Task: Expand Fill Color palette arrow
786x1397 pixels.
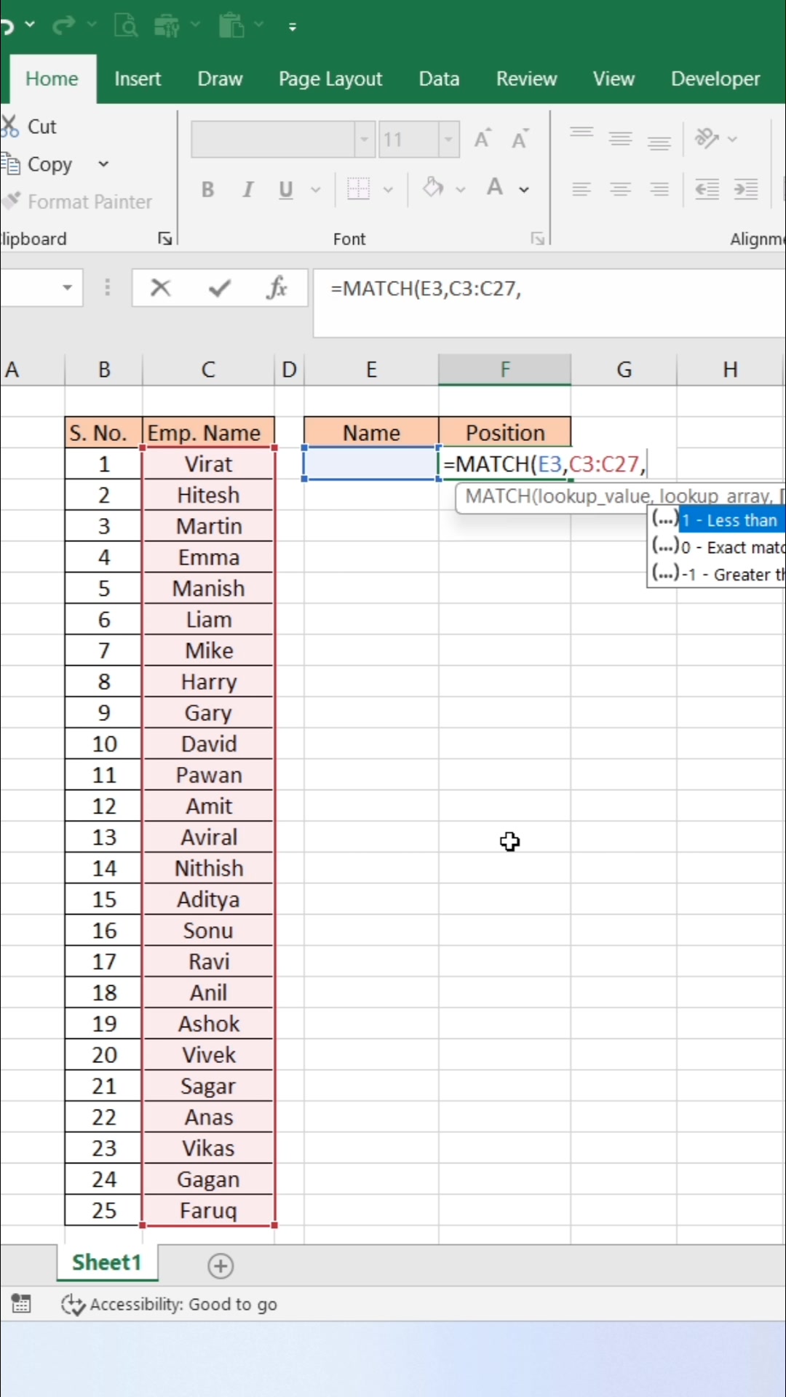Action: coord(461,190)
